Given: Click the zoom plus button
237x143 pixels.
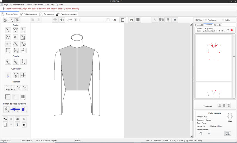Looking at the screenshot, I should tap(75, 20).
